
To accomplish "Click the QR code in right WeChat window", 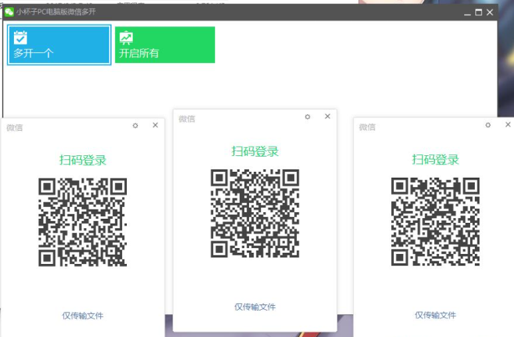I will tap(436, 222).
